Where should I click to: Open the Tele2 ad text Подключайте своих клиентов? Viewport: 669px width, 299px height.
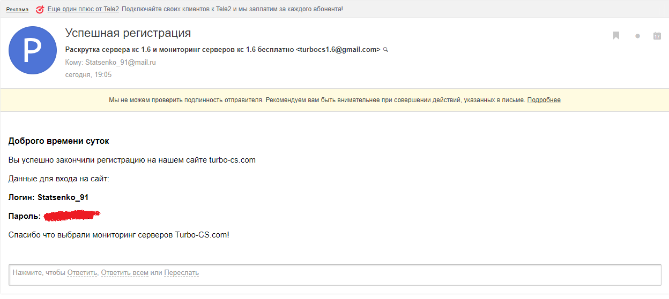coord(232,10)
